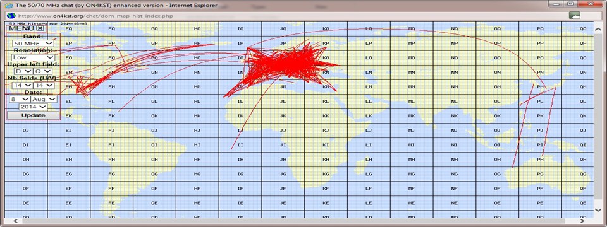The width and height of the screenshot is (607, 227).
Task: Click the address bar URL text
Action: 95,16
